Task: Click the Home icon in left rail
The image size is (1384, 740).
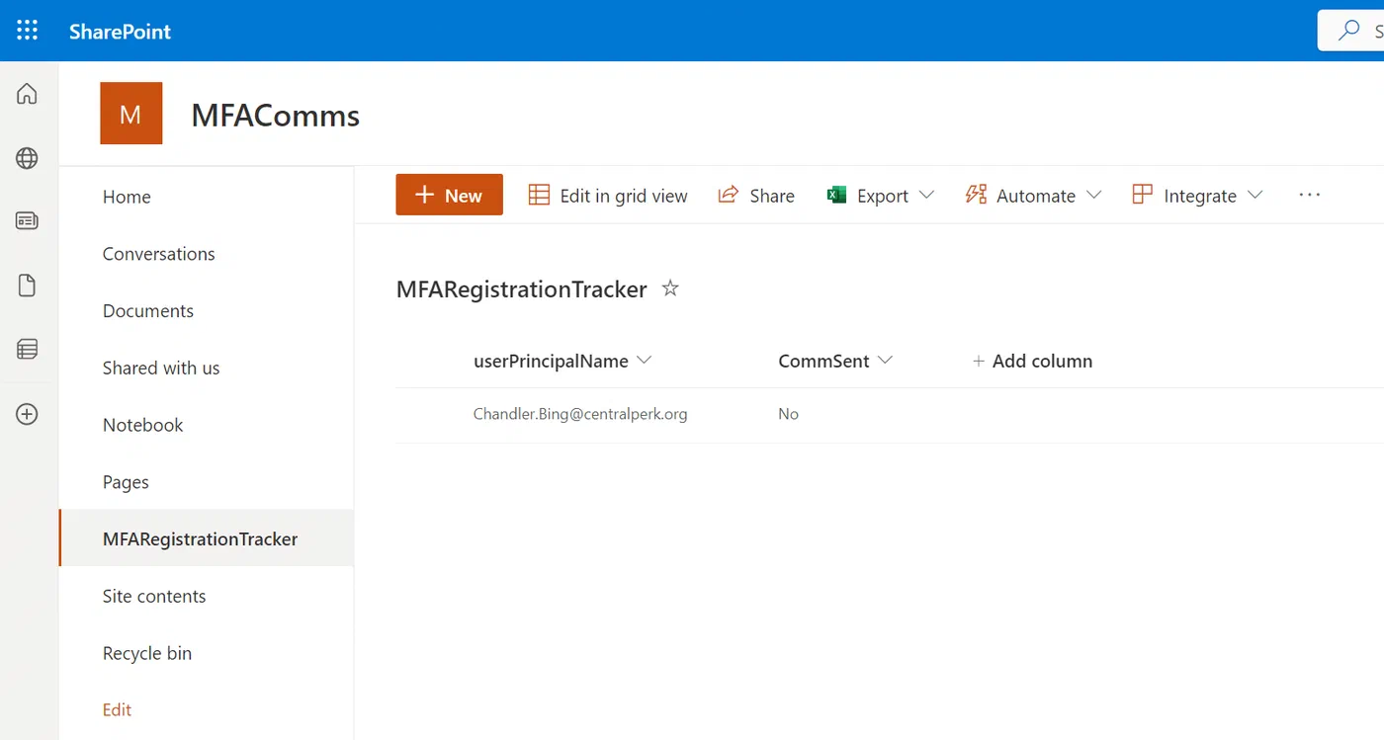Action: pyautogui.click(x=28, y=94)
